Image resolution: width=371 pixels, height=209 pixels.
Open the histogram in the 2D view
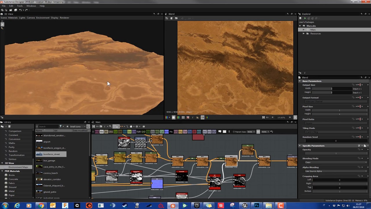pos(197,117)
